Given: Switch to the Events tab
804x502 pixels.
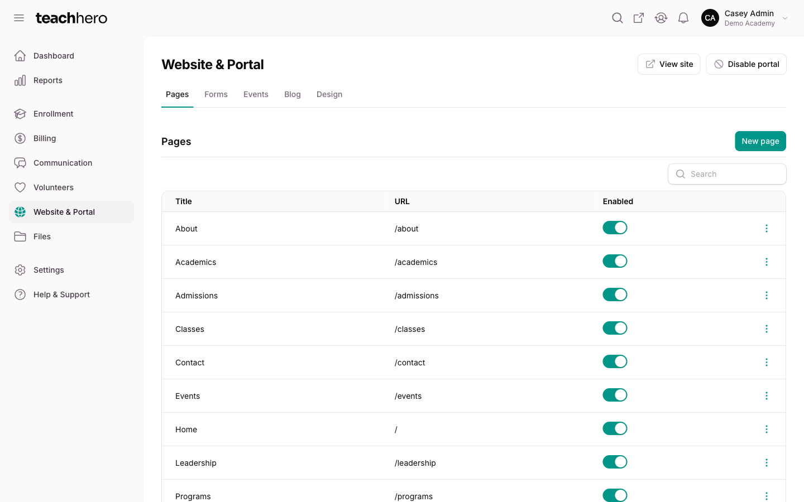Looking at the screenshot, I should (x=256, y=94).
